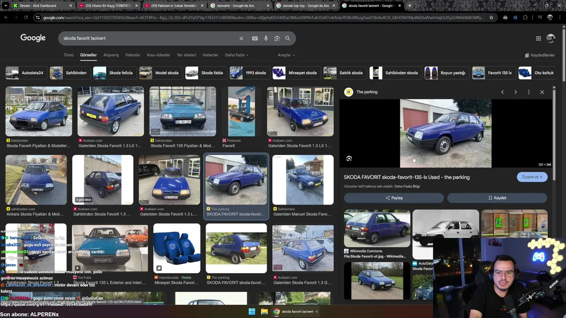Viewport: 566px width, 318px height.
Task: Open three-dot more options in preview panel
Action: tap(529, 92)
